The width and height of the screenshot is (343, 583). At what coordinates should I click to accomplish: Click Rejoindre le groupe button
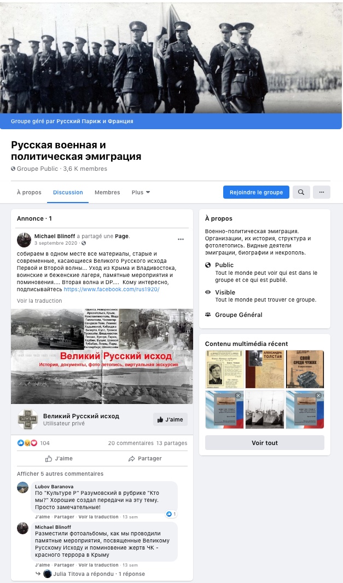tap(256, 192)
